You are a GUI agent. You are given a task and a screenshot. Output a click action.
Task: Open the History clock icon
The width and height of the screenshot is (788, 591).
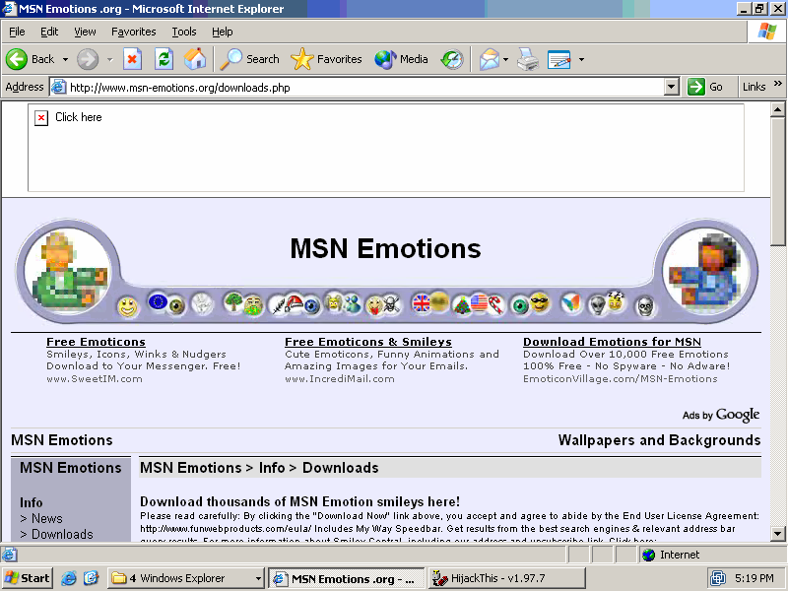[x=452, y=59]
